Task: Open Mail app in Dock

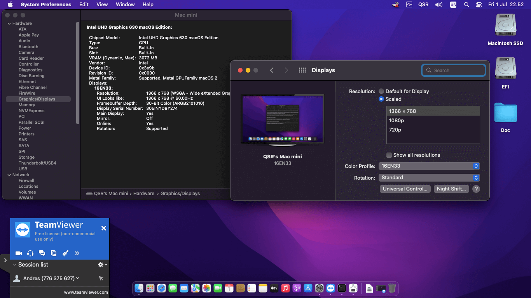Action: (184, 288)
